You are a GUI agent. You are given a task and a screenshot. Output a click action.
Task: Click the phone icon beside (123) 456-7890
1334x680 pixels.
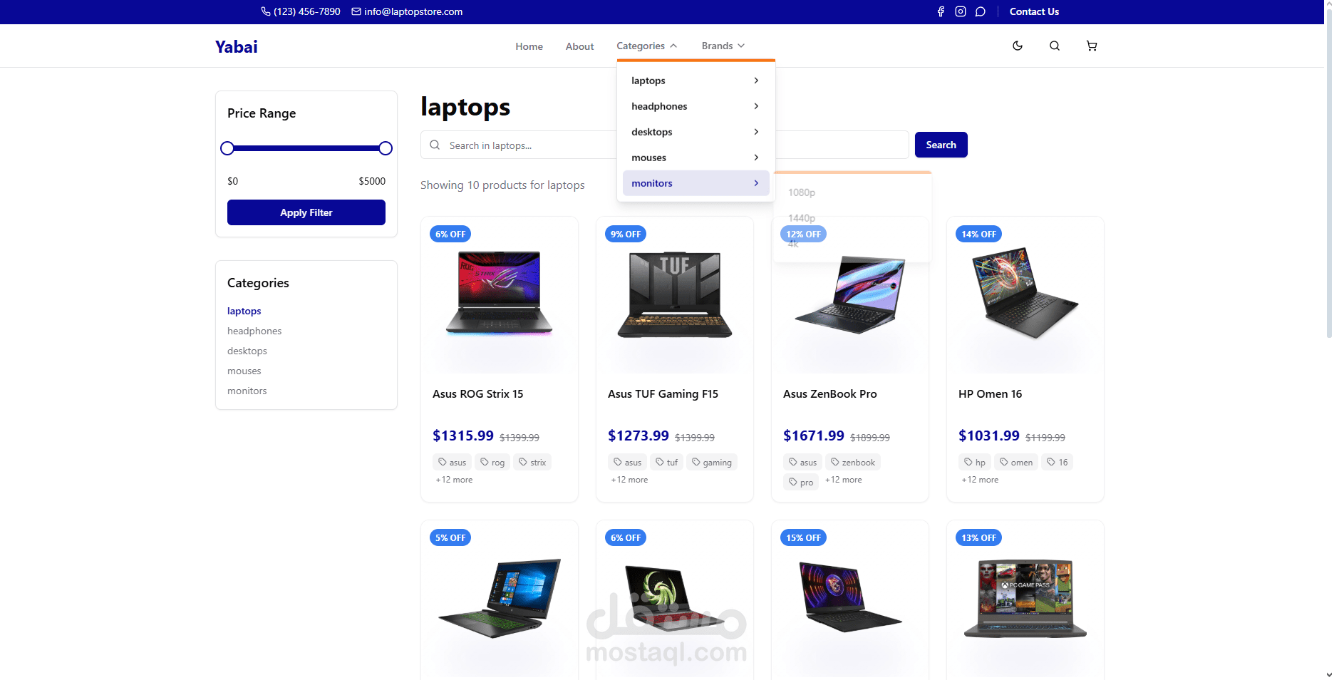[266, 11]
